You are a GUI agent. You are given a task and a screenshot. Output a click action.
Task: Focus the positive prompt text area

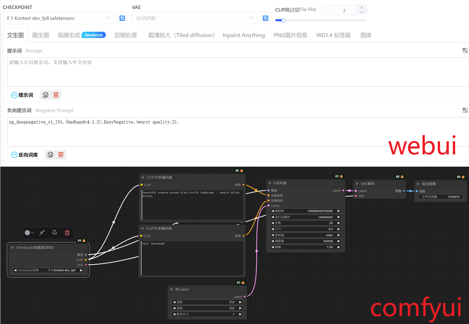(x=238, y=72)
